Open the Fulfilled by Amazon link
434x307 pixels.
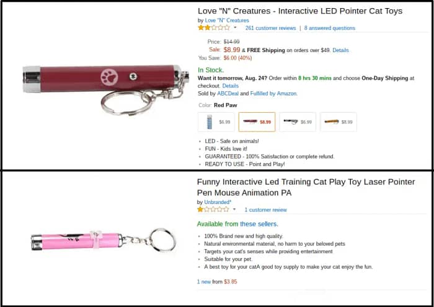pyautogui.click(x=273, y=94)
